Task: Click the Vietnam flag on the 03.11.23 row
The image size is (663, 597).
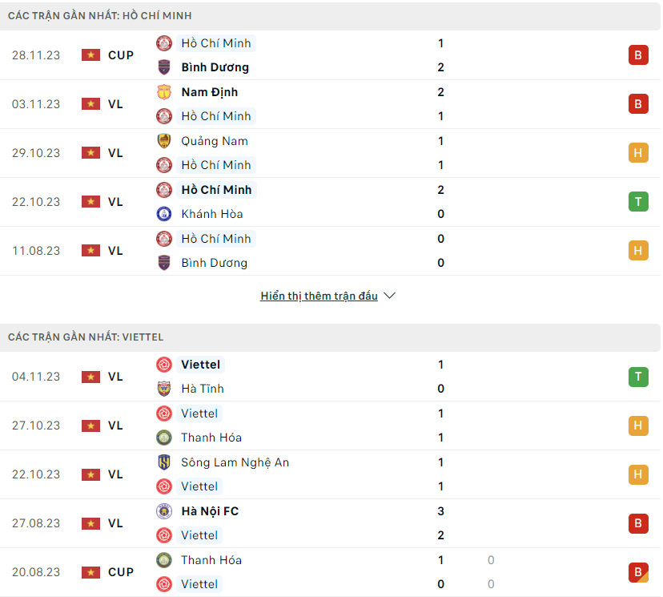Action: pyautogui.click(x=91, y=103)
